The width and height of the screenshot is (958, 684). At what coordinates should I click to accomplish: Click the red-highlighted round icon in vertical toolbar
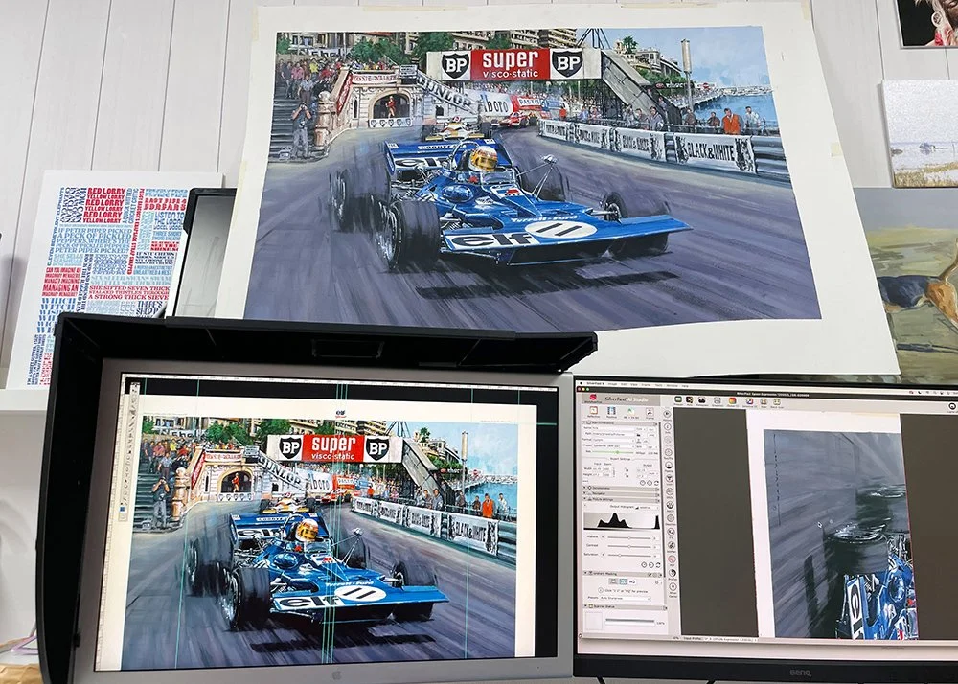coord(672,559)
